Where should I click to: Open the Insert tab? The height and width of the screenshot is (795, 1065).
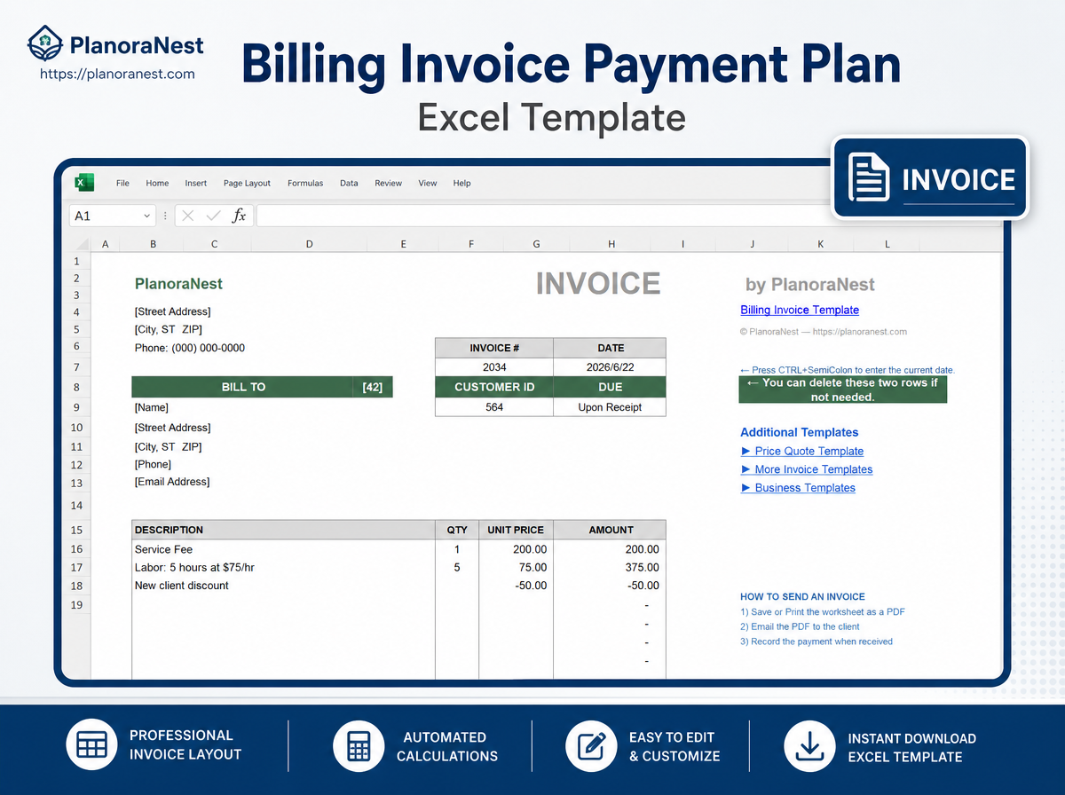click(196, 183)
